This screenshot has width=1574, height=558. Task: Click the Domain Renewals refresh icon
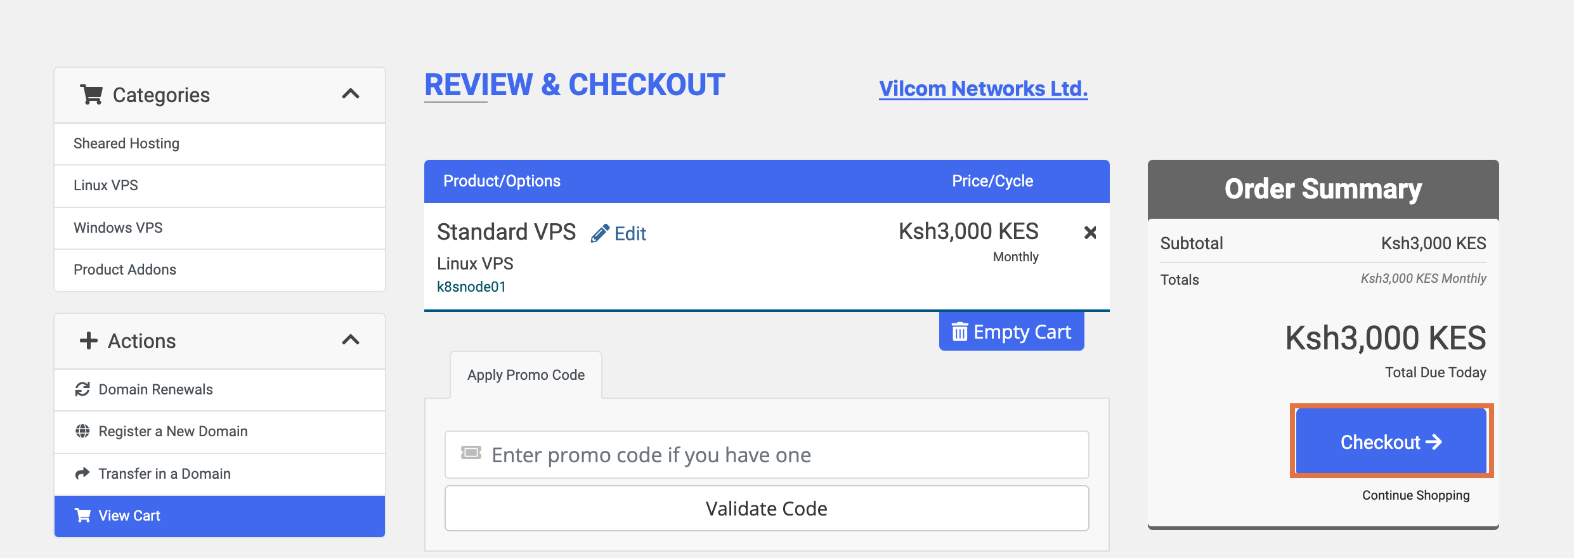coord(82,389)
